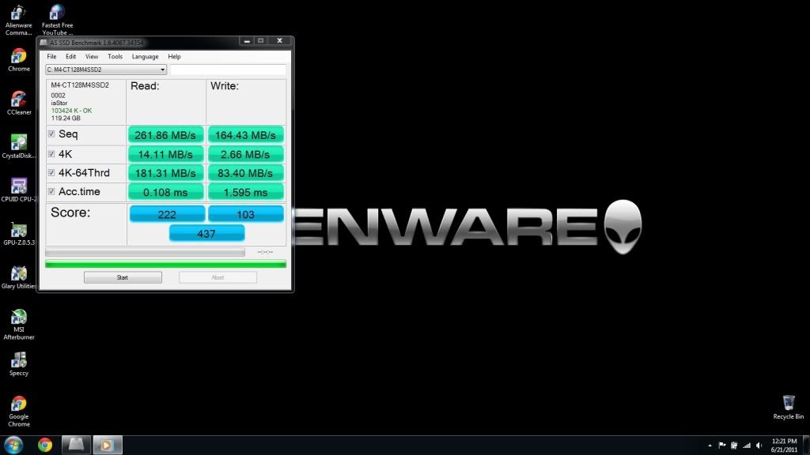The width and height of the screenshot is (810, 455).
Task: Open the Tools menu
Action: 115,57
